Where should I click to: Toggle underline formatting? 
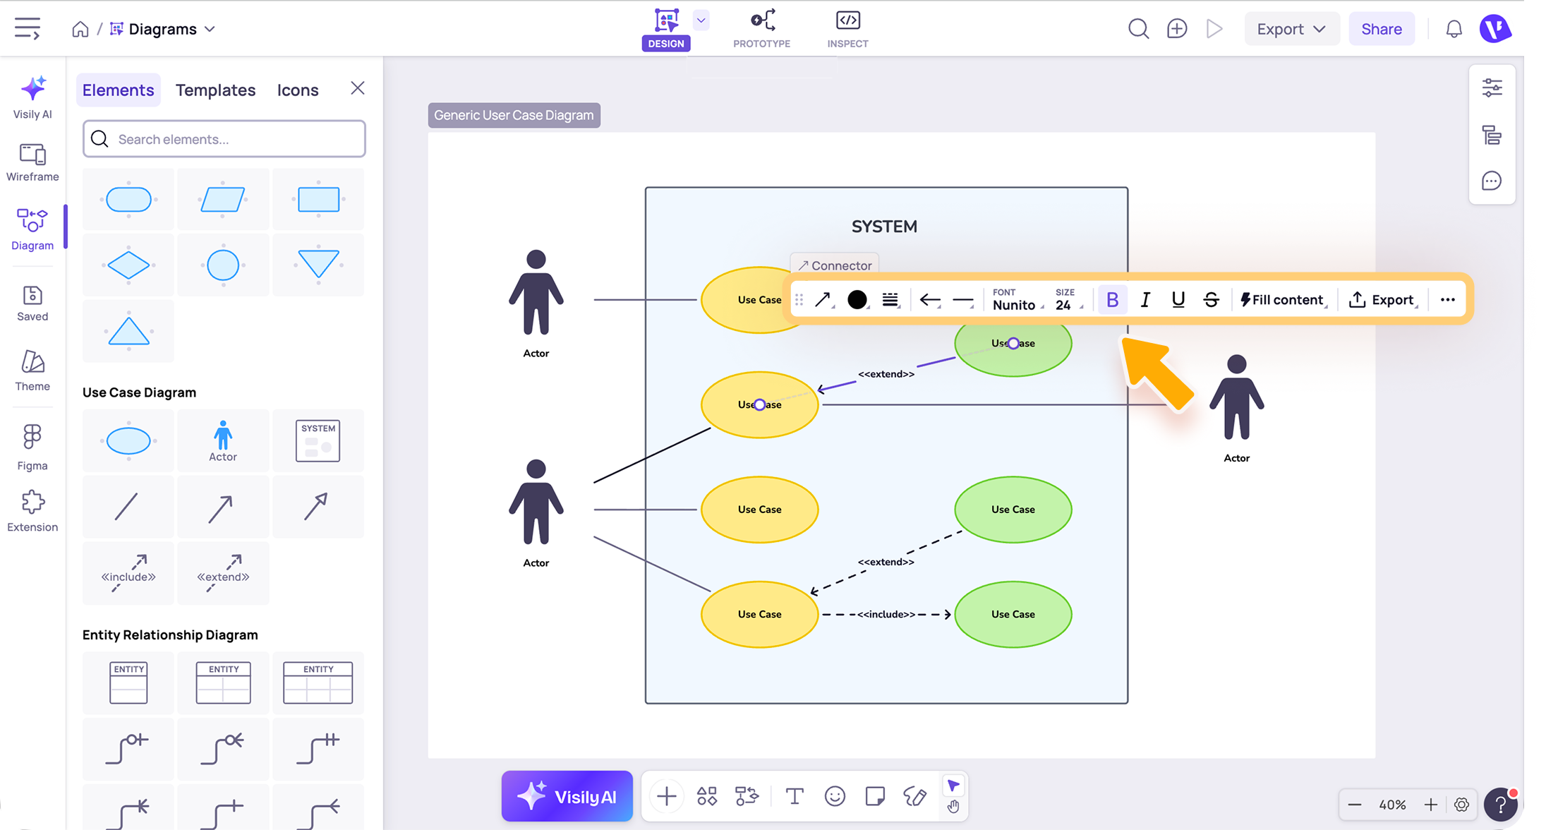click(x=1178, y=300)
